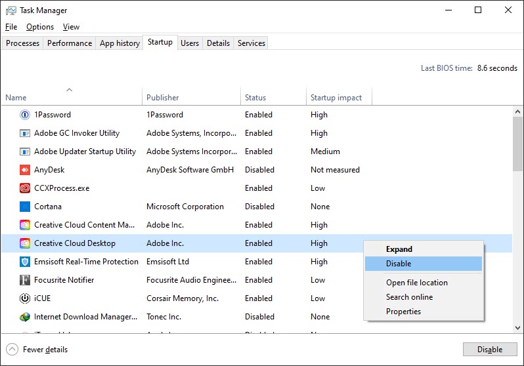Click the Corsair Memory, Inc. publisher cell
Viewport: 524px width, 366px height.
(183, 298)
